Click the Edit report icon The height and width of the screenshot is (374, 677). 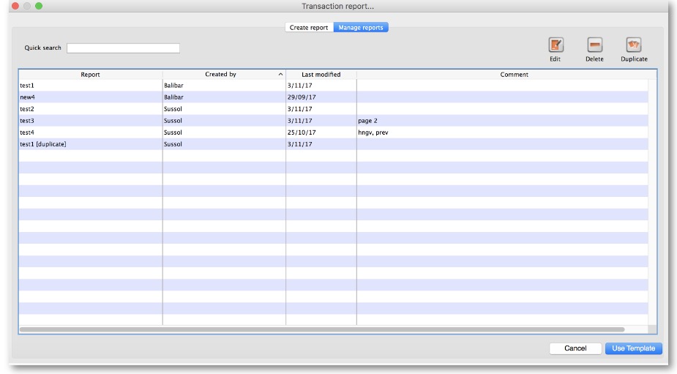556,45
